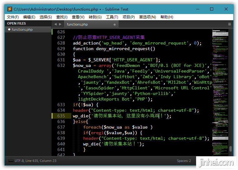
Task: Click the vertical scrollbar thumb
Action: tap(231, 149)
